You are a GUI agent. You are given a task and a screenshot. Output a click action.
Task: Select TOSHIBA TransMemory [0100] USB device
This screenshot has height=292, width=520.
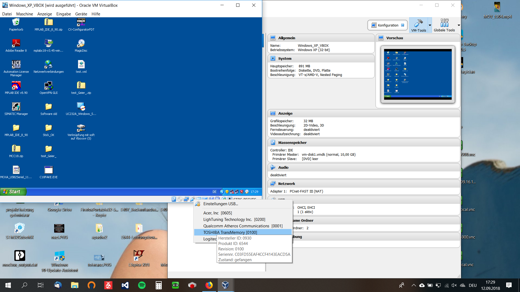(x=243, y=233)
